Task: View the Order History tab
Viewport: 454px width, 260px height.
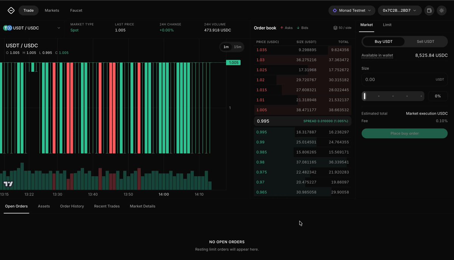Action: coord(72,206)
